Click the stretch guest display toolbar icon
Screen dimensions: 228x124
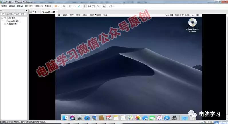pyautogui.click(x=110, y=6)
